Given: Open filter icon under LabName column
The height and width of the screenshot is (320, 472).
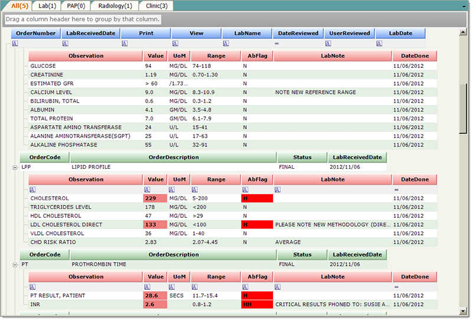Looking at the screenshot, I should coord(226,43).
